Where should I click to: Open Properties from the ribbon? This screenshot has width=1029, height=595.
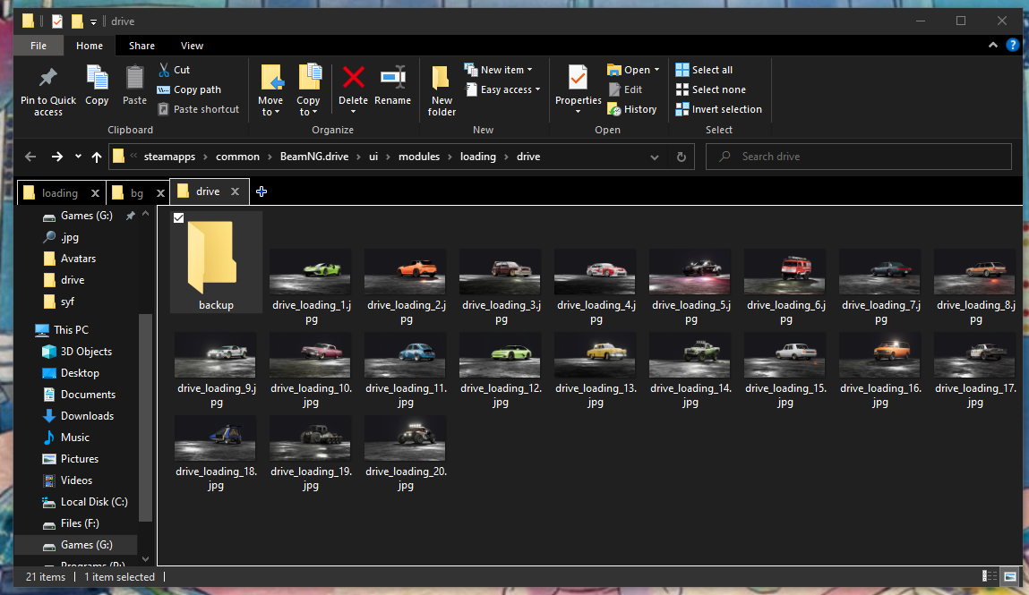[x=578, y=79]
